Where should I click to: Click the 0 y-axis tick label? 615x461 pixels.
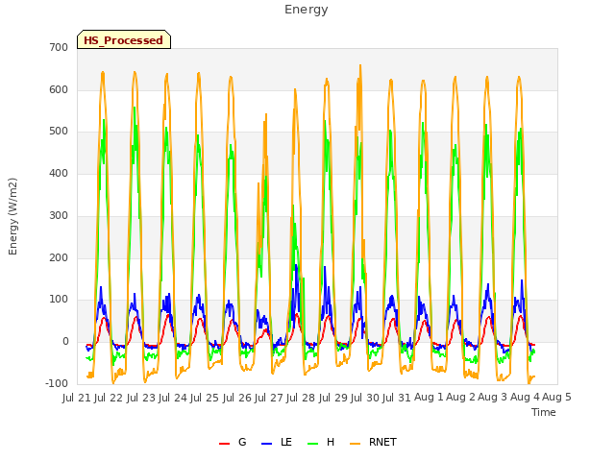(x=65, y=342)
